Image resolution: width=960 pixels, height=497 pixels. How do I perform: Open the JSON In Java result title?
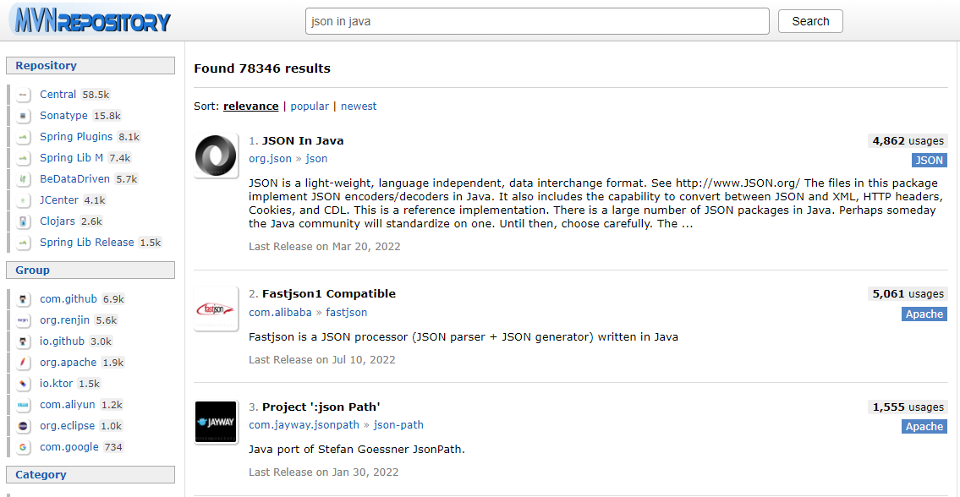(x=303, y=141)
